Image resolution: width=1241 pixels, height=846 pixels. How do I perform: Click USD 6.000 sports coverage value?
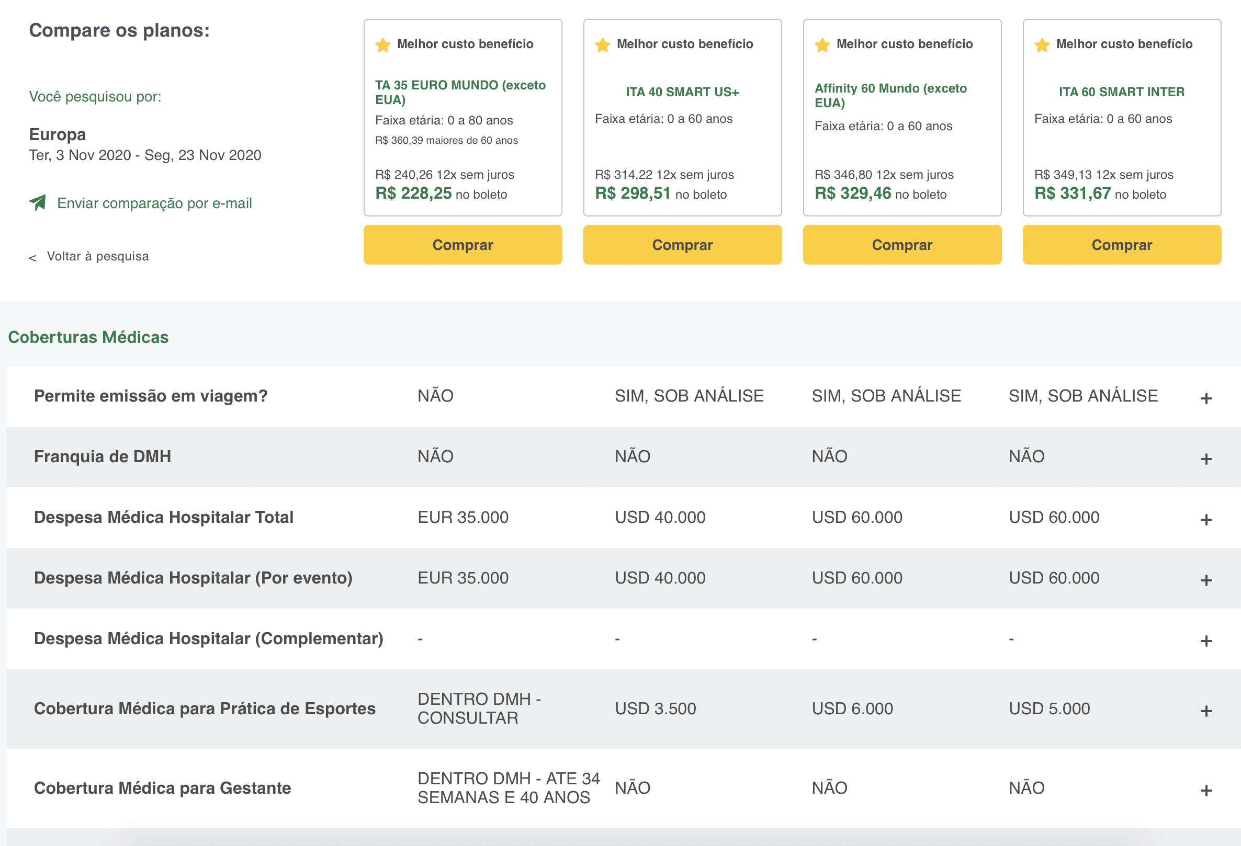pyautogui.click(x=852, y=708)
